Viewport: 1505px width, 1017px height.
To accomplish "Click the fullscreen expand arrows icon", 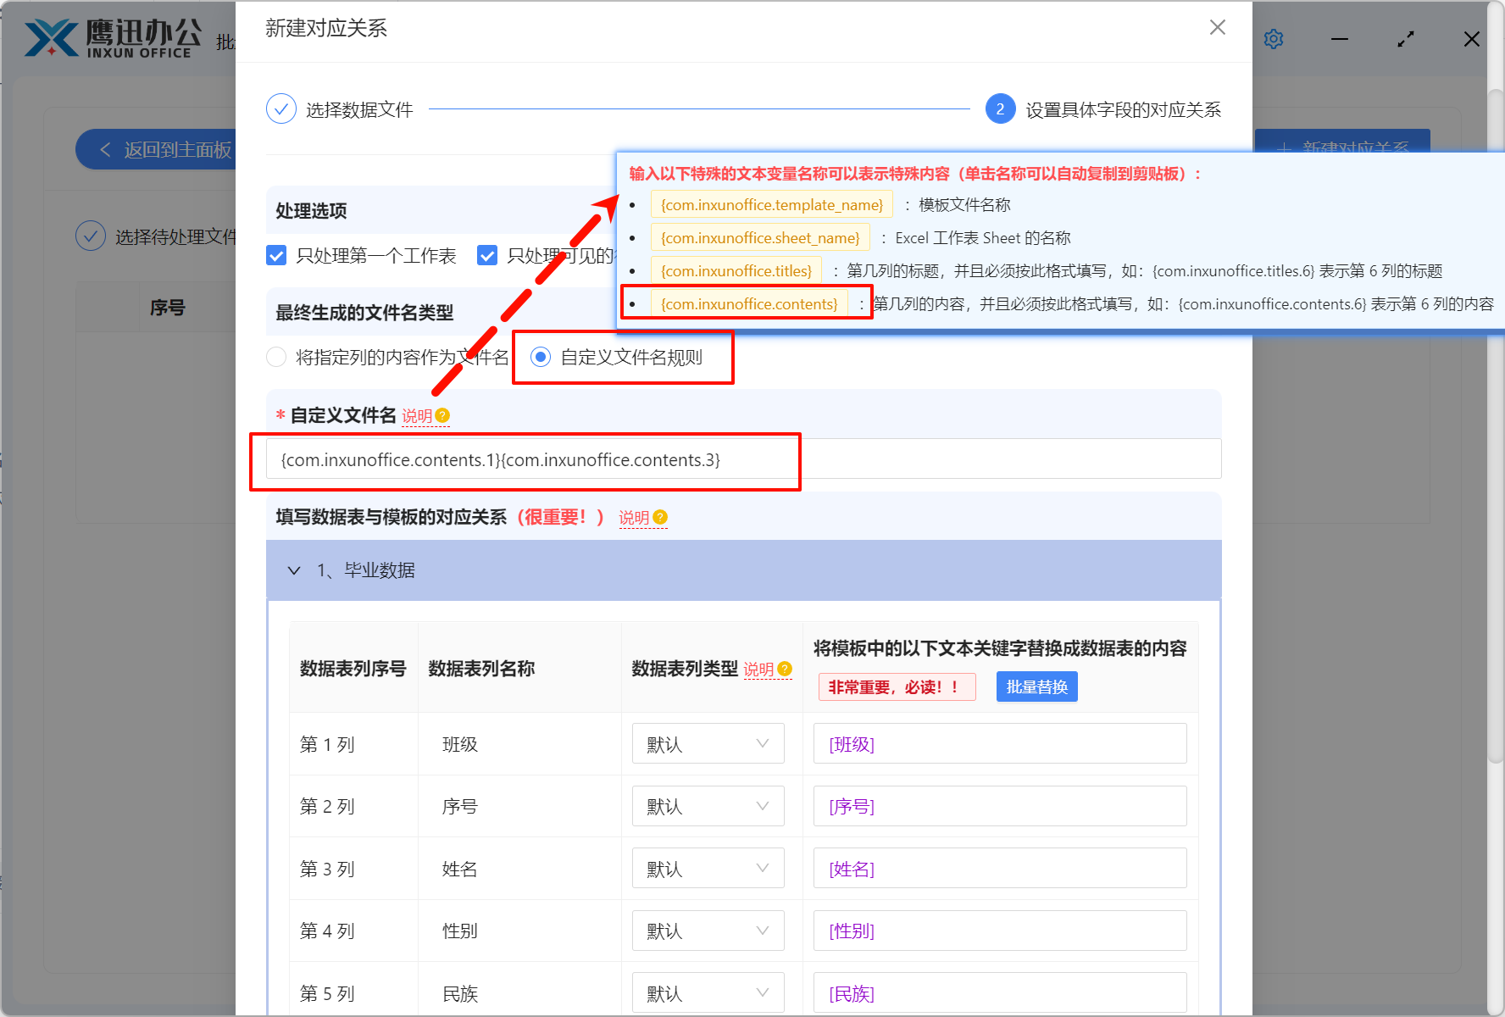I will coord(1405,38).
